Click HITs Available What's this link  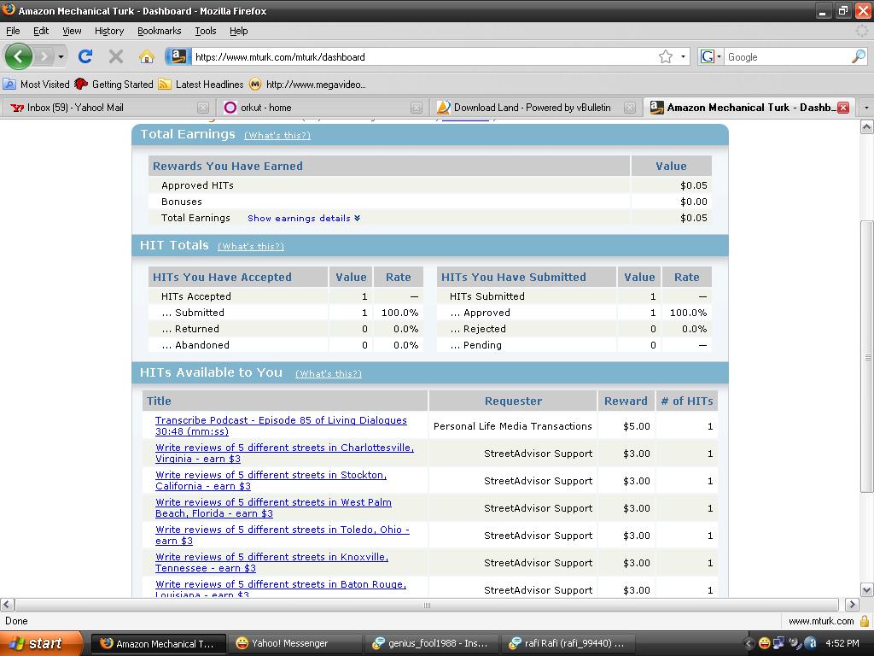[x=329, y=373]
